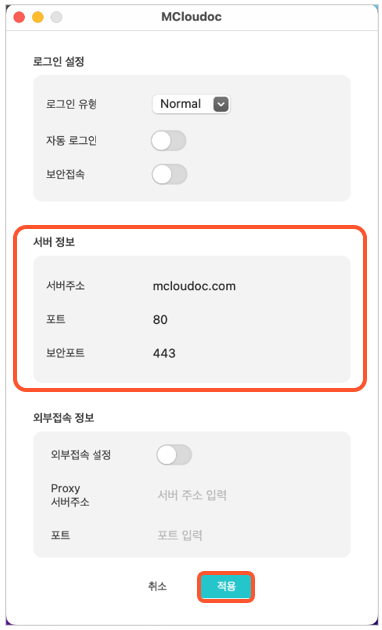Focus the Proxy 서버 주소 입력 field

pyautogui.click(x=192, y=495)
